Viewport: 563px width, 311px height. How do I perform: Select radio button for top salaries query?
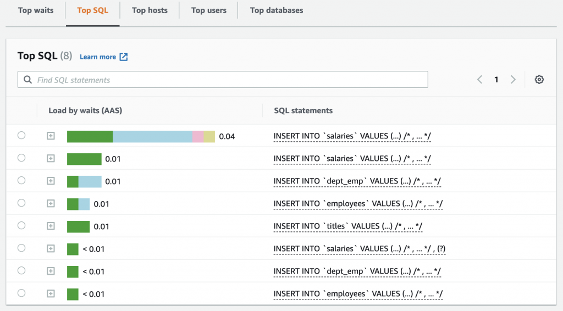(21, 135)
